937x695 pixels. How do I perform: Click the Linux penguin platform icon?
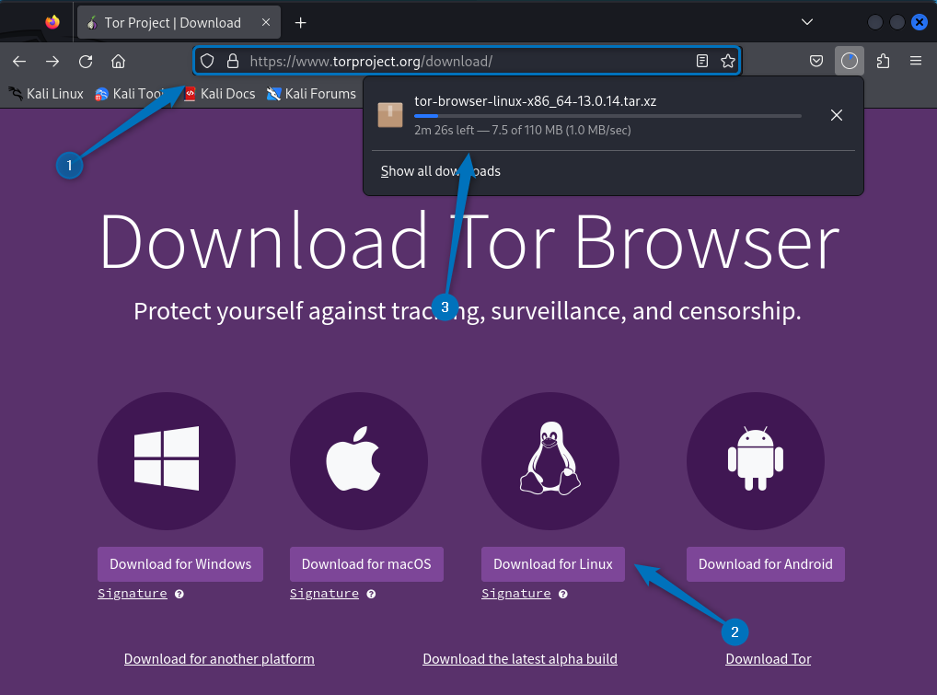pos(550,460)
